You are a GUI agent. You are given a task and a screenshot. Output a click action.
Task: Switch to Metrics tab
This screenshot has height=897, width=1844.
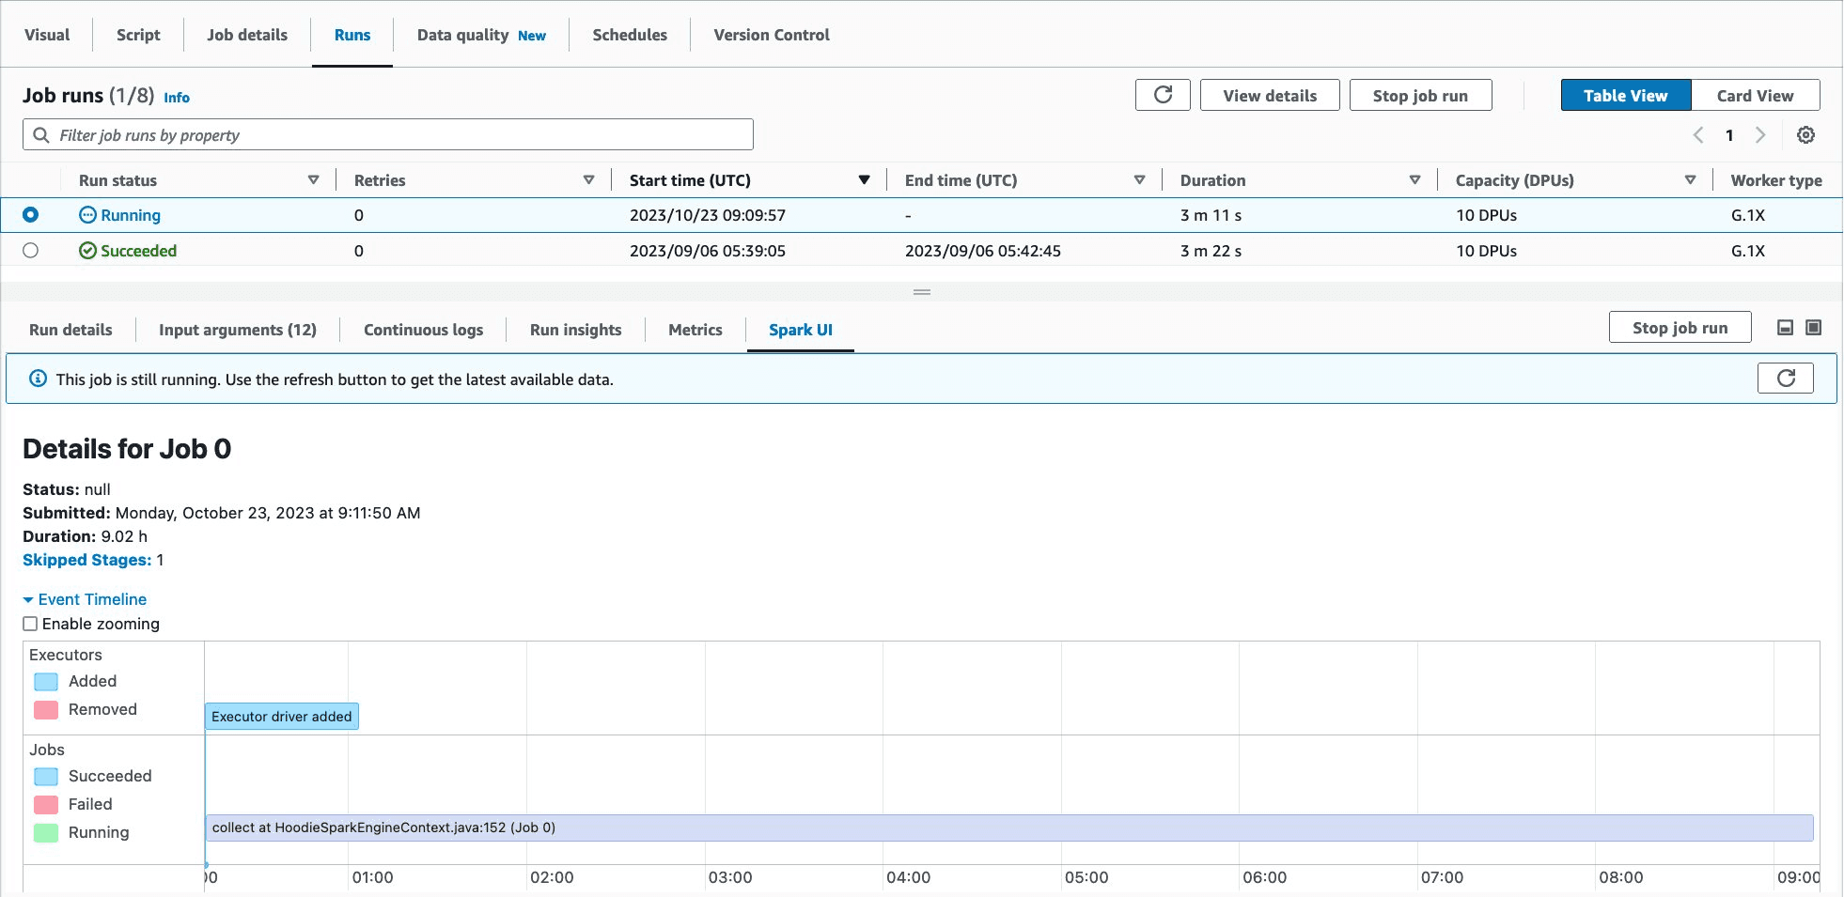(x=695, y=330)
